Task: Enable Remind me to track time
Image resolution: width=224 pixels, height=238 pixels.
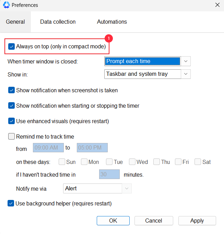Action: coord(11,136)
